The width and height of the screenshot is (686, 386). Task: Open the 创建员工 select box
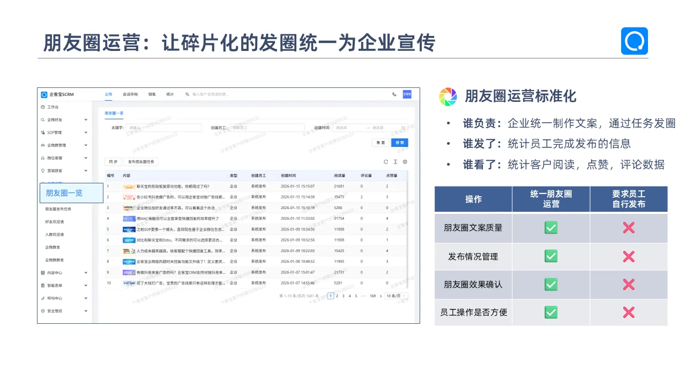pyautogui.click(x=266, y=128)
